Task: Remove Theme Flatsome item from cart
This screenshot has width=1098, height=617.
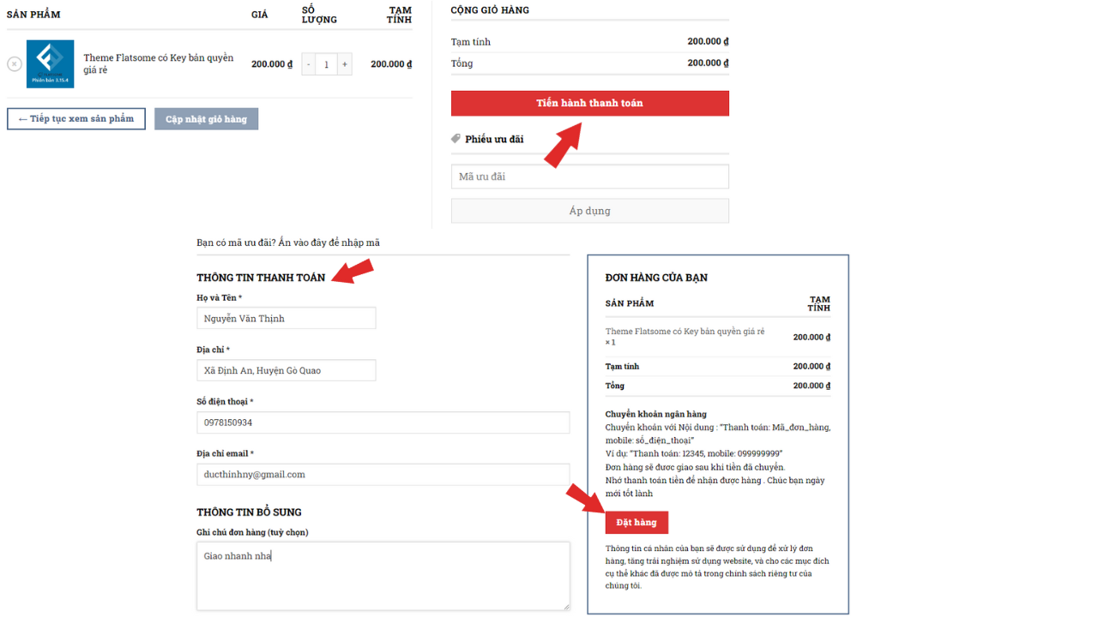Action: 15,64
